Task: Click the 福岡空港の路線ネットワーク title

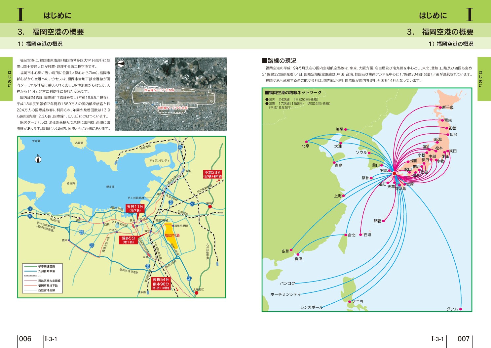Action: 293,93
